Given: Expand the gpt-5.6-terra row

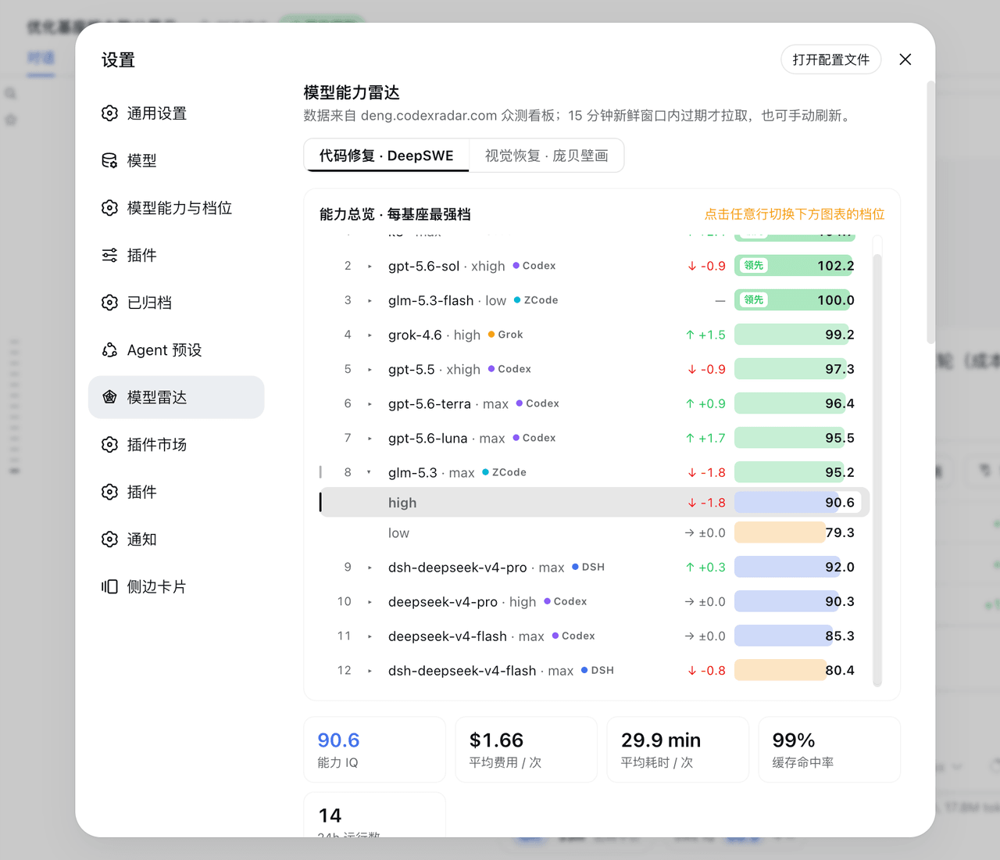Looking at the screenshot, I should point(370,403).
